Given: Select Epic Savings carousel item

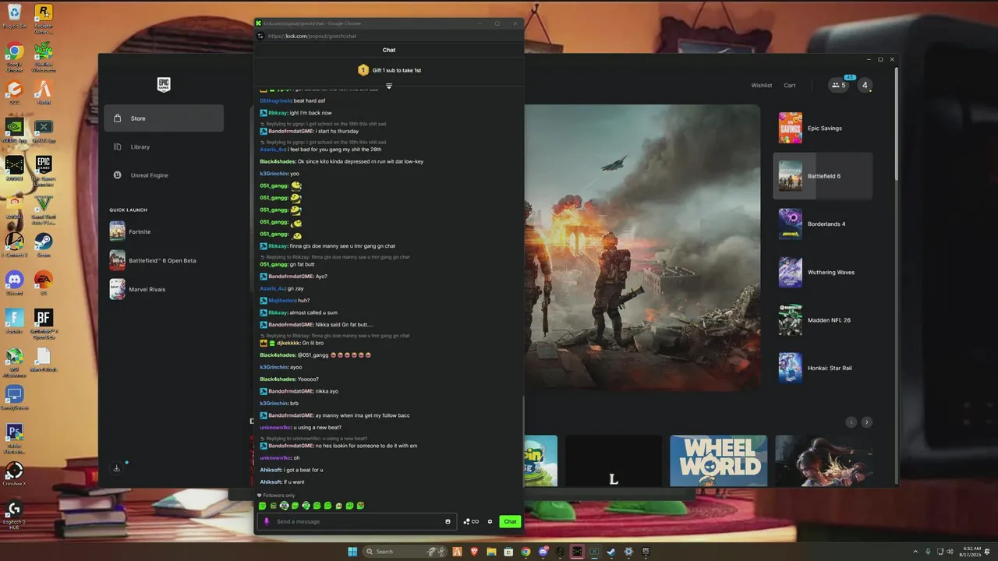Looking at the screenshot, I should click(x=823, y=128).
